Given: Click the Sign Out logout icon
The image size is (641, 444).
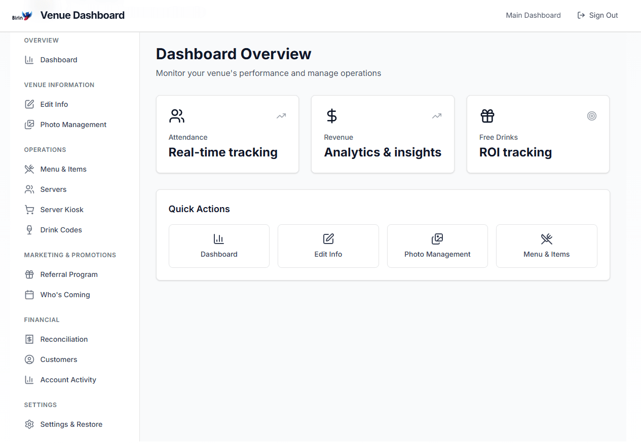Looking at the screenshot, I should 580,15.
